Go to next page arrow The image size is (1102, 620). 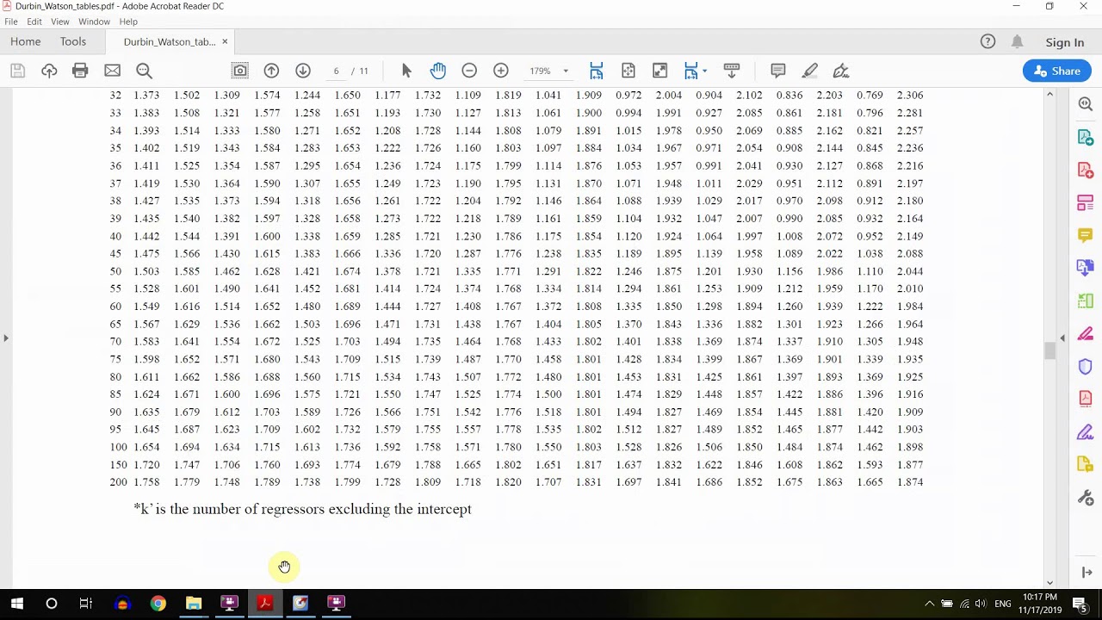(x=302, y=71)
